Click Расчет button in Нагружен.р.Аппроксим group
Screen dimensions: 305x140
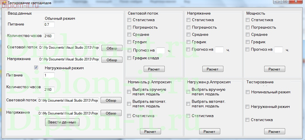point(210,131)
